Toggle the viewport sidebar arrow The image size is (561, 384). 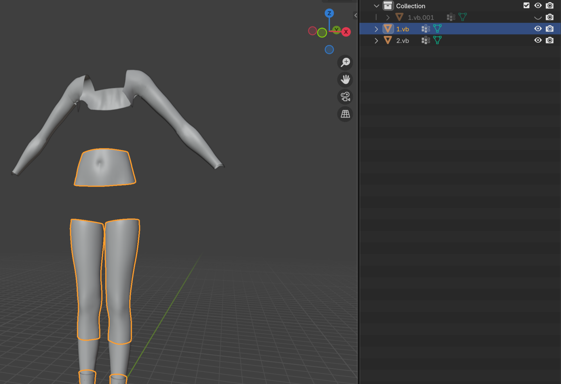click(x=356, y=15)
